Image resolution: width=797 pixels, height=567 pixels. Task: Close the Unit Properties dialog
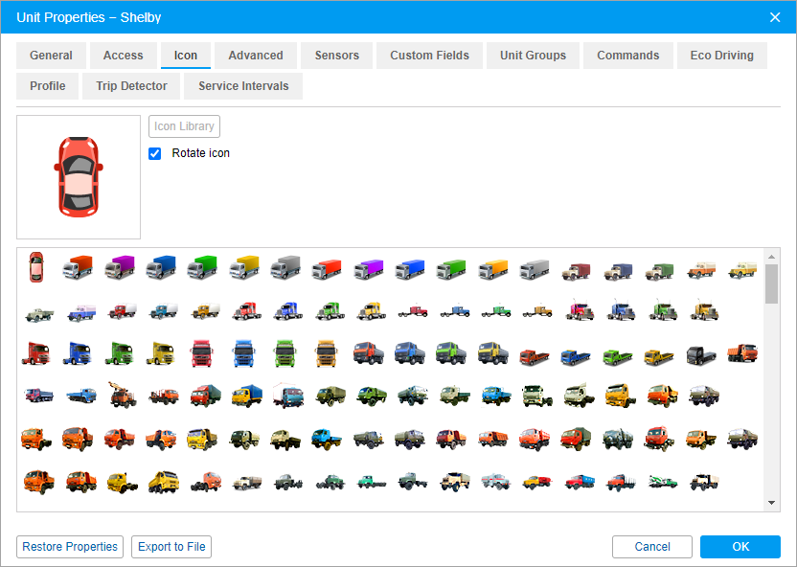click(775, 17)
